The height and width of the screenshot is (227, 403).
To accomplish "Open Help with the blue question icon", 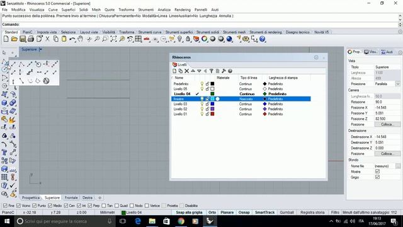I will pos(263,39).
